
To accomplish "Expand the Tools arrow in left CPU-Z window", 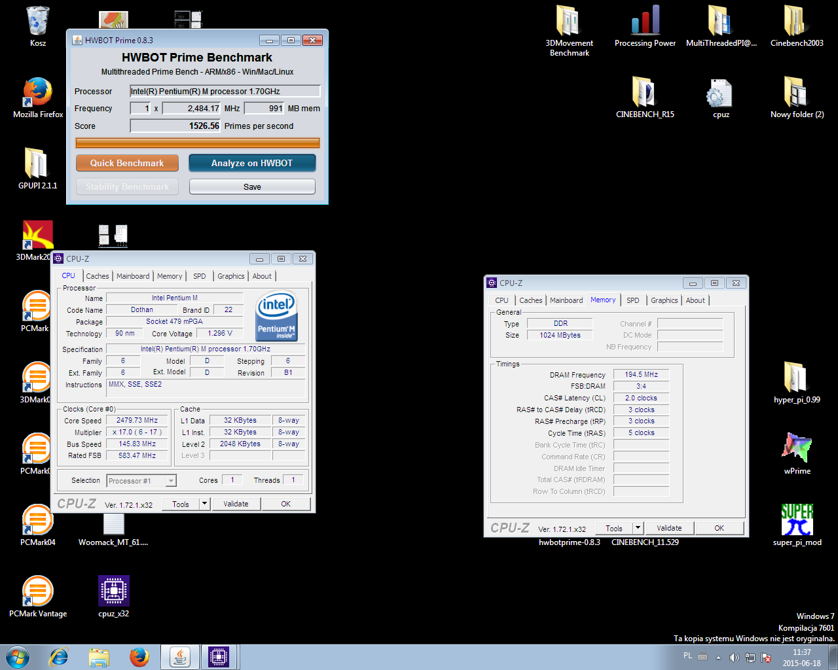I will pos(204,504).
